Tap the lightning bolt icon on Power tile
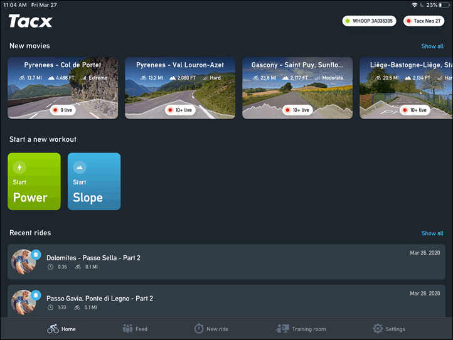 pos(19,167)
